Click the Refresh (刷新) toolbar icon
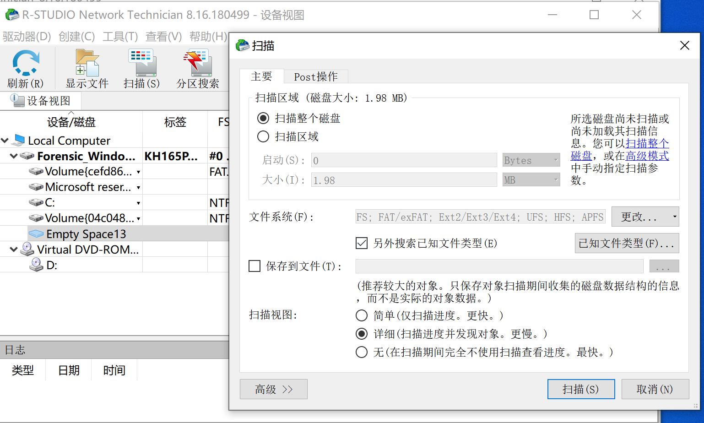 tap(26, 63)
